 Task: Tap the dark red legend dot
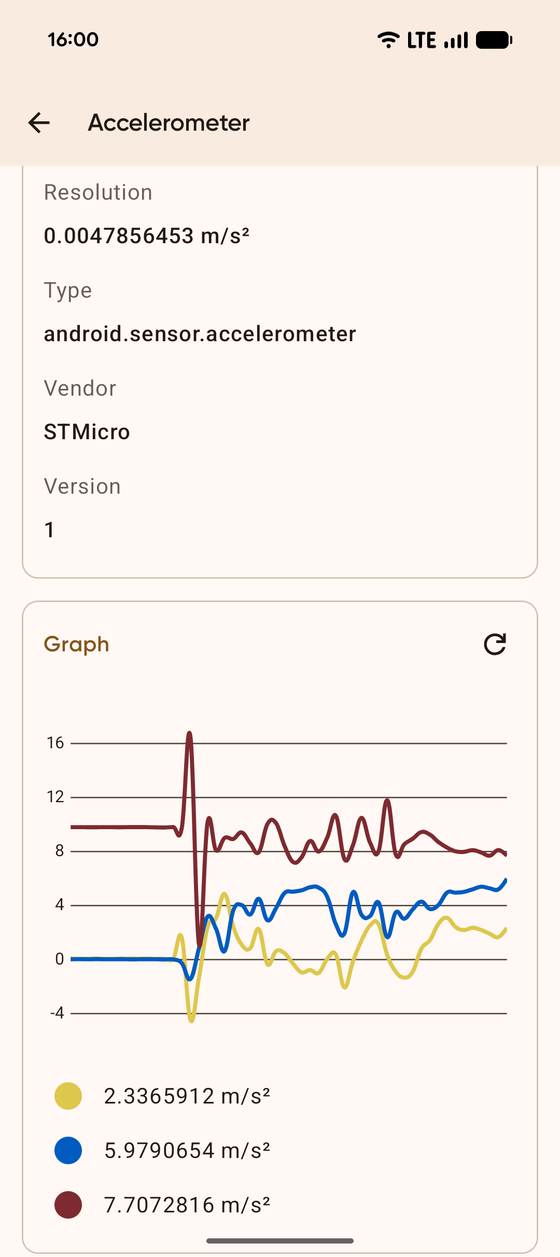click(68, 1205)
